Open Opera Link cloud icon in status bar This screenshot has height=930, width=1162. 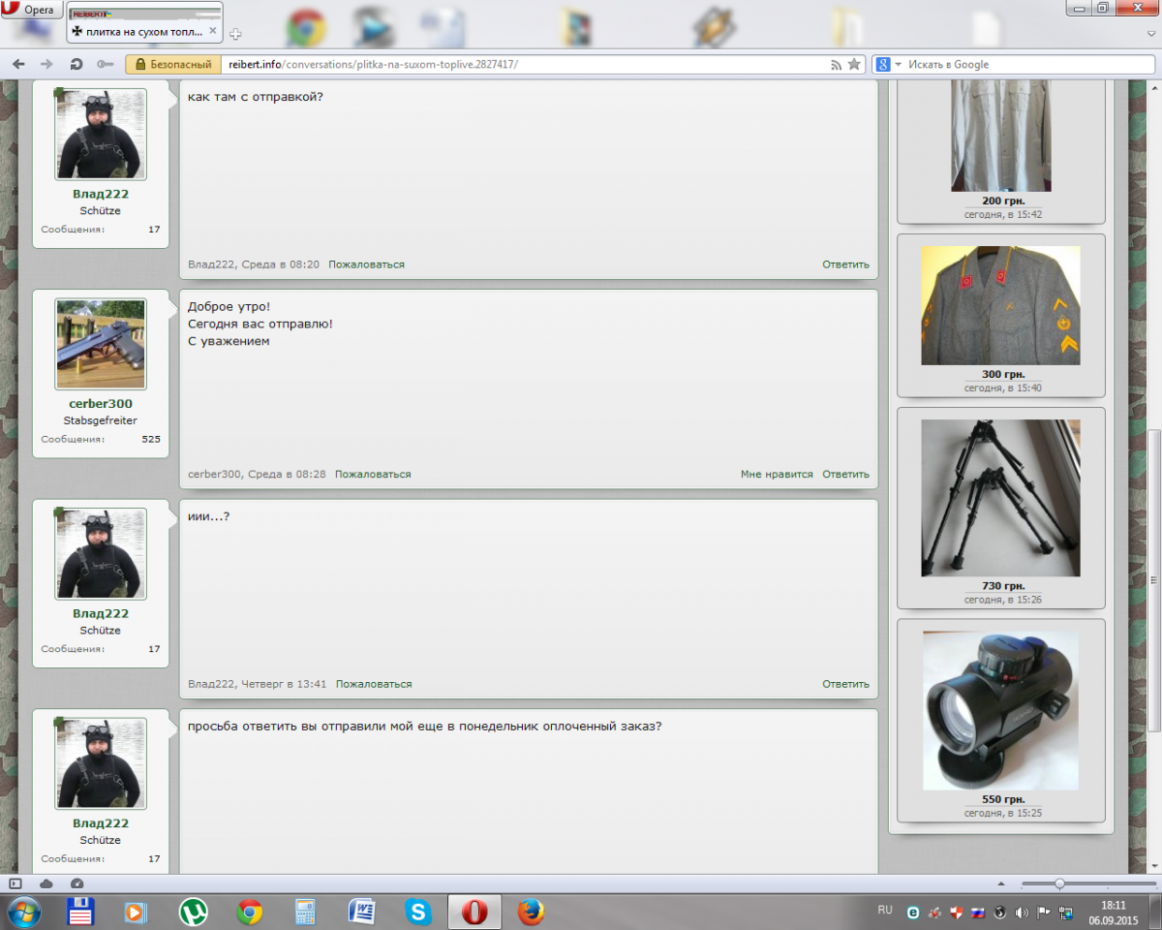point(46,883)
